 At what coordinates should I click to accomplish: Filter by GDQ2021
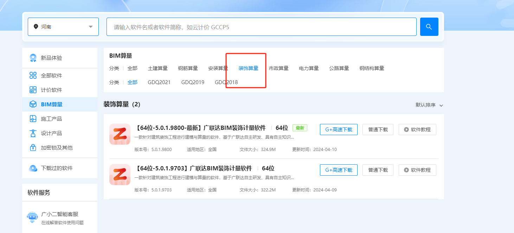tap(159, 82)
